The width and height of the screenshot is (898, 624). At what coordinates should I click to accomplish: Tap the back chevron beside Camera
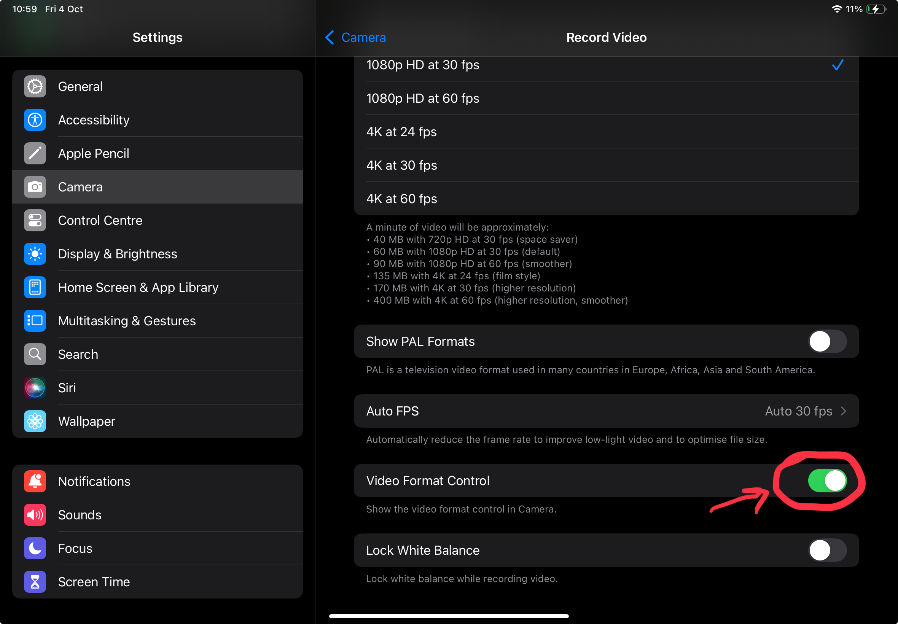[330, 38]
